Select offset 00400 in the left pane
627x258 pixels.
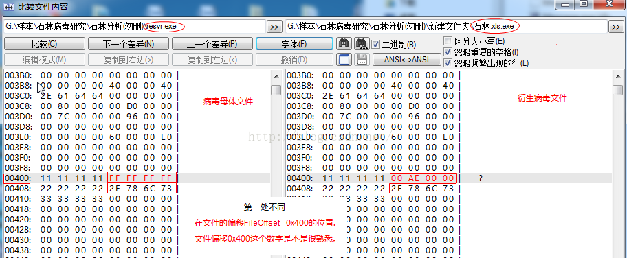click(x=16, y=178)
